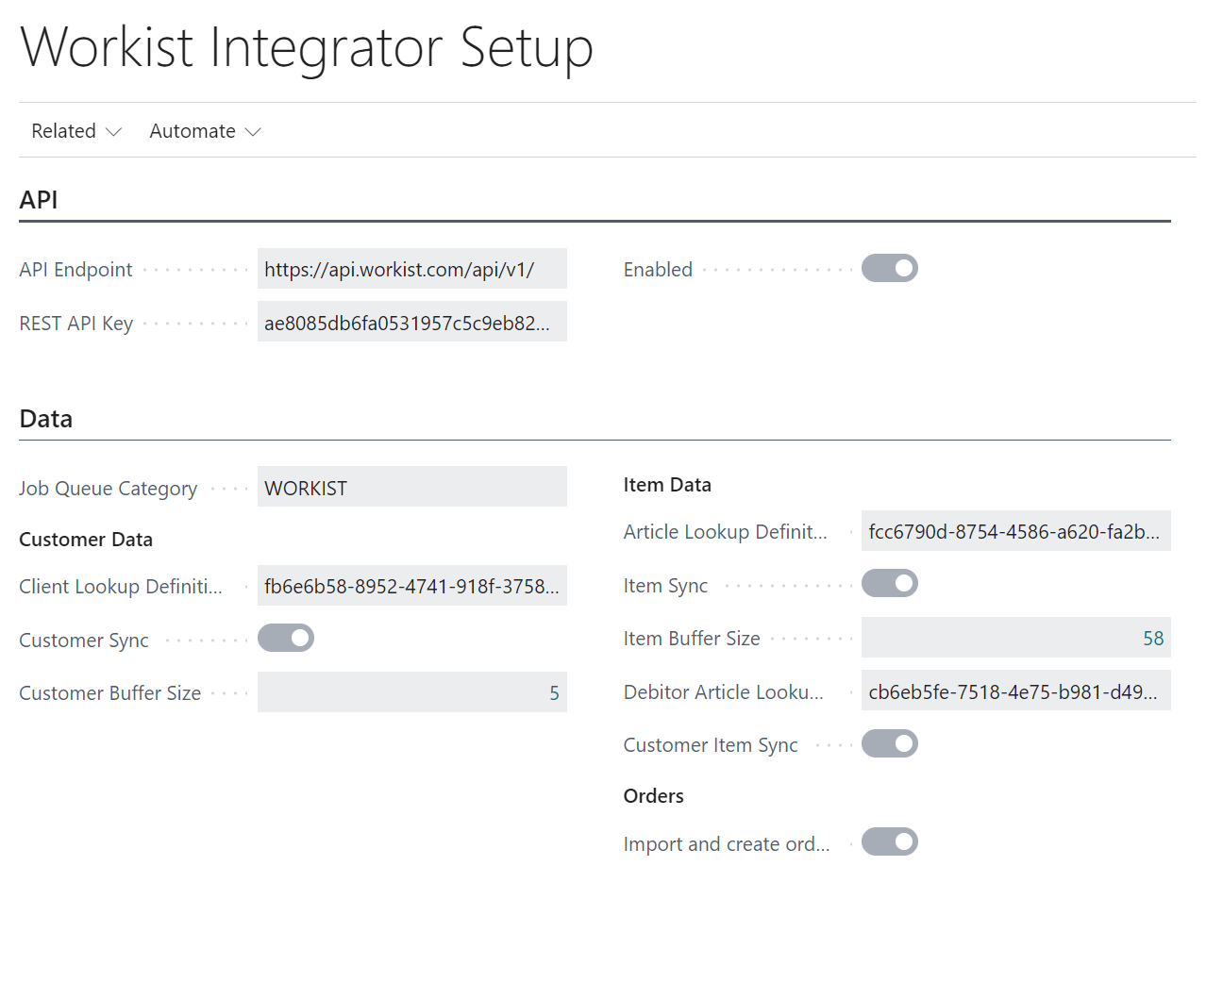Click the REST API Key field

(411, 322)
